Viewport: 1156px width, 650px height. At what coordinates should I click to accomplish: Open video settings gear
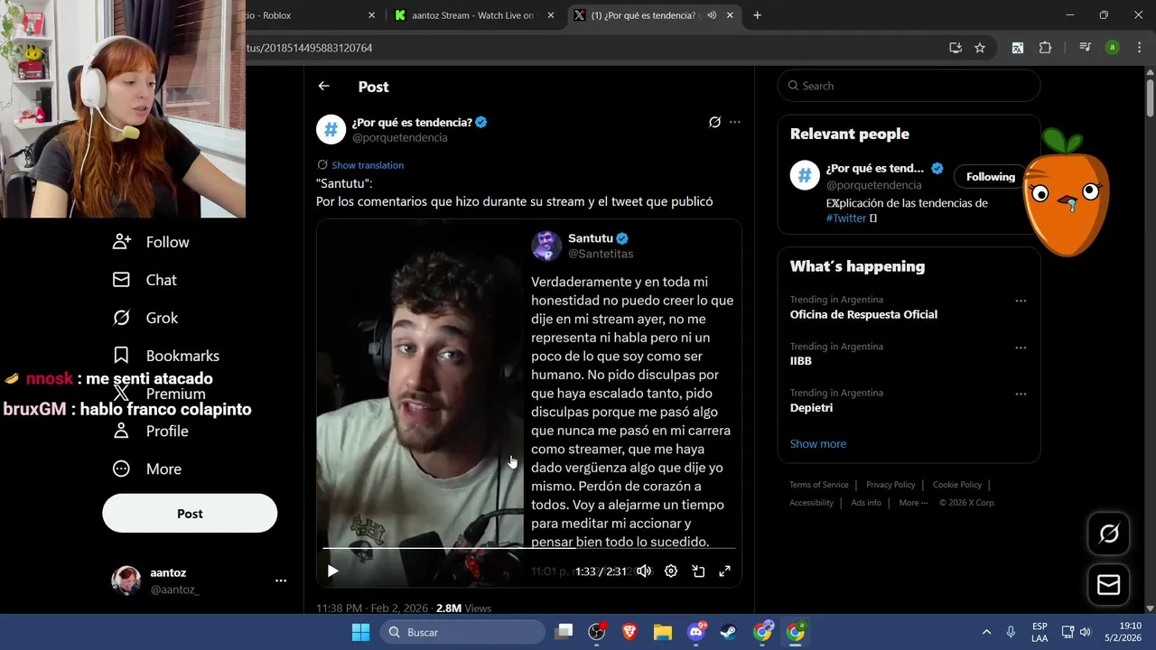pyautogui.click(x=671, y=571)
